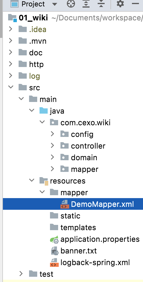The image size is (143, 282).
Task: Expand the .idea folder chevron
Action: (x=10, y=29)
